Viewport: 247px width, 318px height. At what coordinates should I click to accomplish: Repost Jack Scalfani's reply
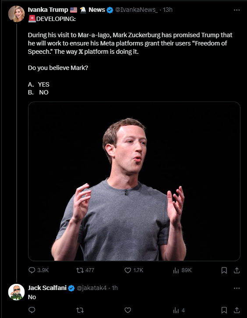[x=80, y=310]
